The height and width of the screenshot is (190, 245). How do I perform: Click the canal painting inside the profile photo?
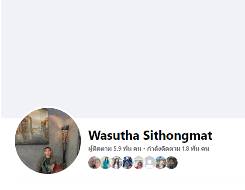click(x=33, y=127)
